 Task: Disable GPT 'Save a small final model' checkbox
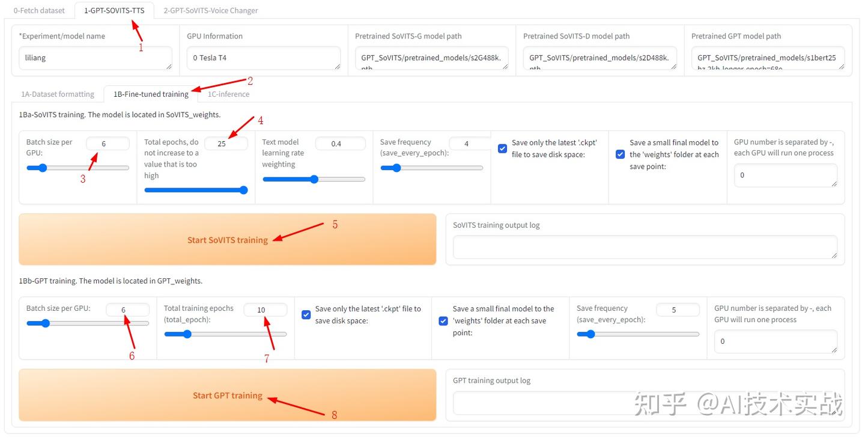443,320
